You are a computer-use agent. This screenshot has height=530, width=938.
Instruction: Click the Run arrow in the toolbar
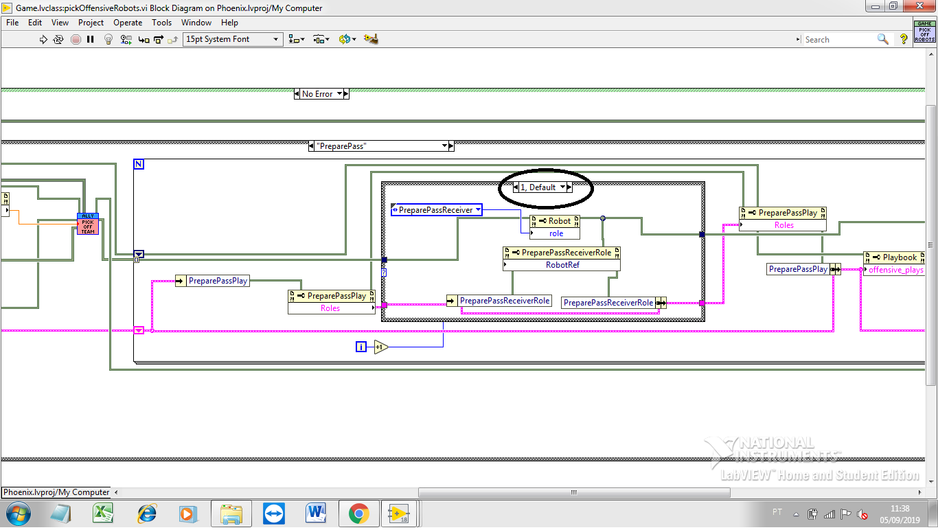click(x=44, y=39)
